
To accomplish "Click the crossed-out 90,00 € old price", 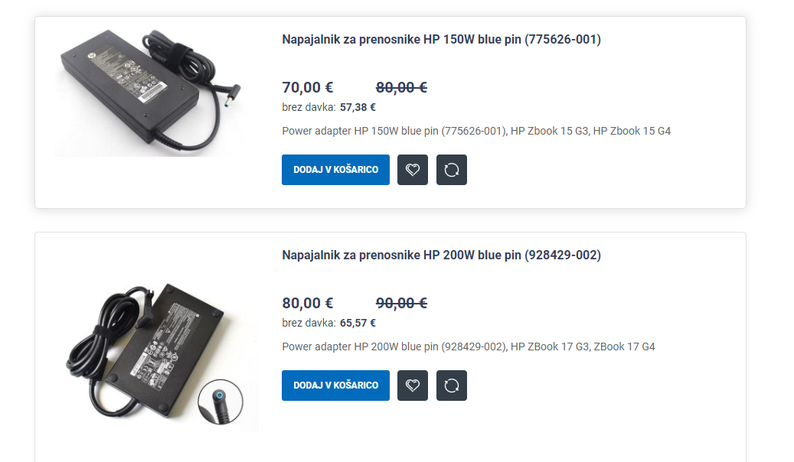I will 401,303.
